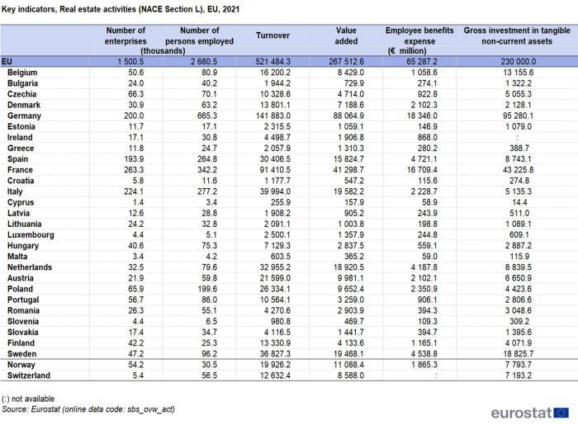
Task: Select the Spain row label
Action: (17, 159)
